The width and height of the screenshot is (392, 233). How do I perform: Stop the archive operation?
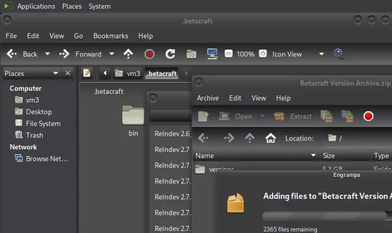(368, 116)
